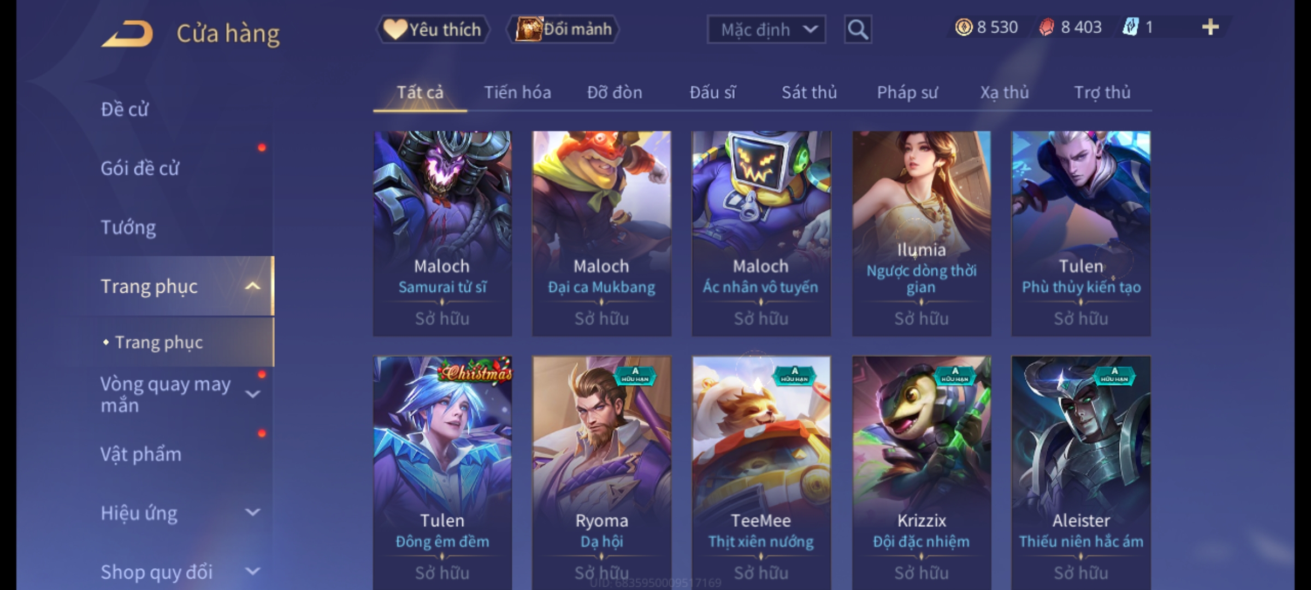This screenshot has width=1311, height=590.
Task: Select the Pháp sư tab
Action: (x=907, y=92)
